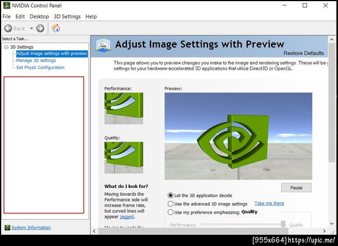Click the horizontal scrollbar right arrow
The height and width of the screenshot is (246, 338).
324,231
